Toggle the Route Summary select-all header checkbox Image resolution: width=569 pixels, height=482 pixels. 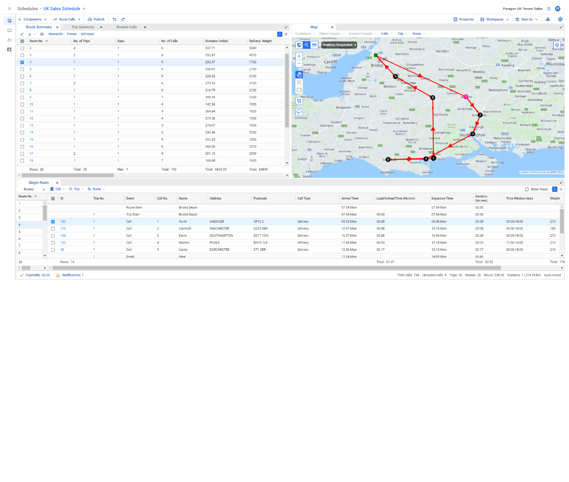tap(22, 41)
